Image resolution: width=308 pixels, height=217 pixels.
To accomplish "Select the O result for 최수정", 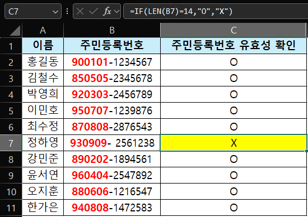I will tap(234, 127).
